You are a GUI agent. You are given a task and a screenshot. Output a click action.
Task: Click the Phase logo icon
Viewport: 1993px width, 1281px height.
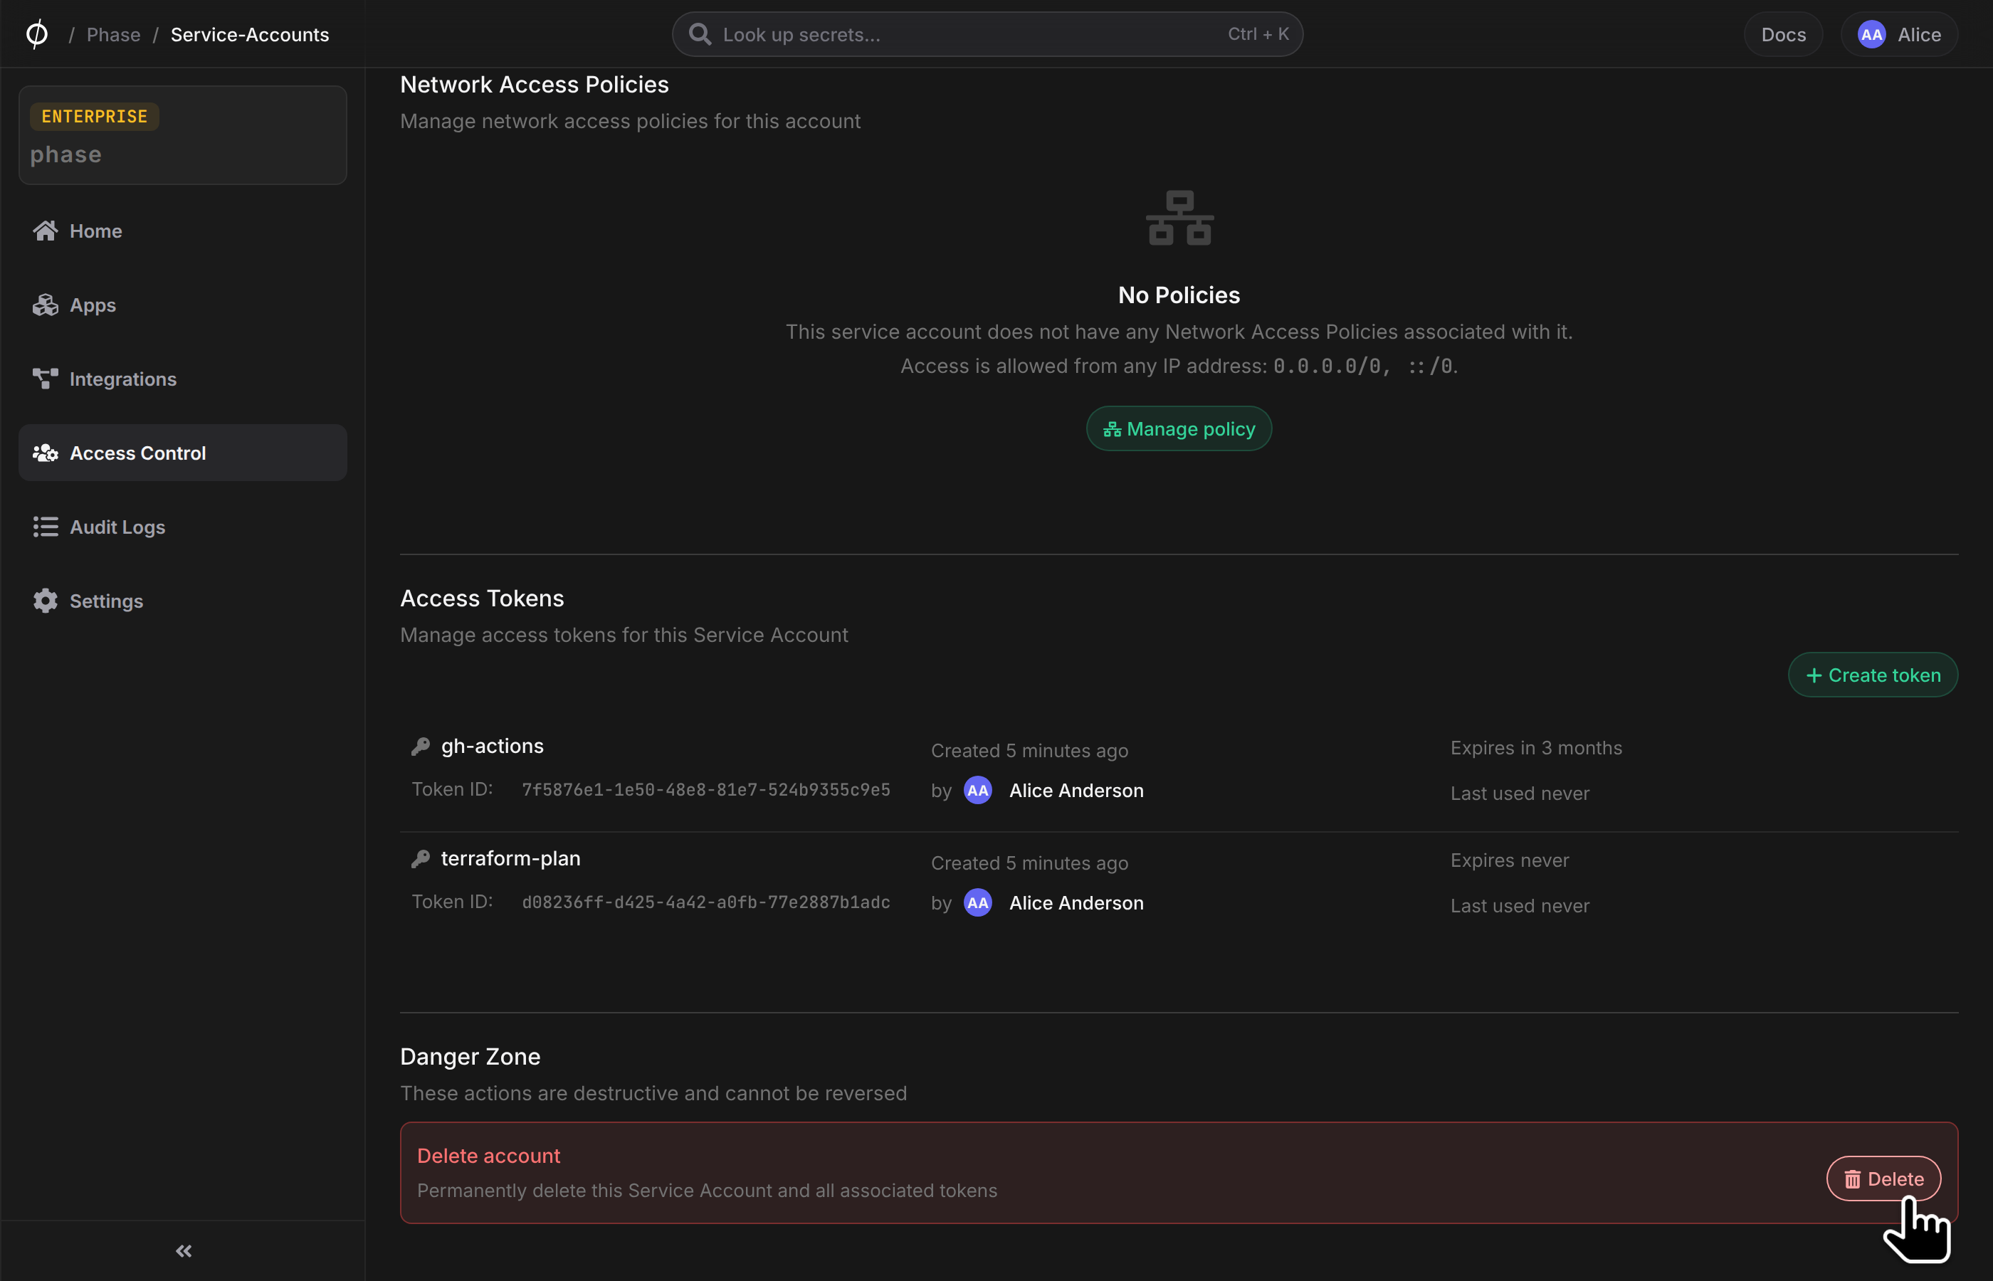[x=36, y=34]
